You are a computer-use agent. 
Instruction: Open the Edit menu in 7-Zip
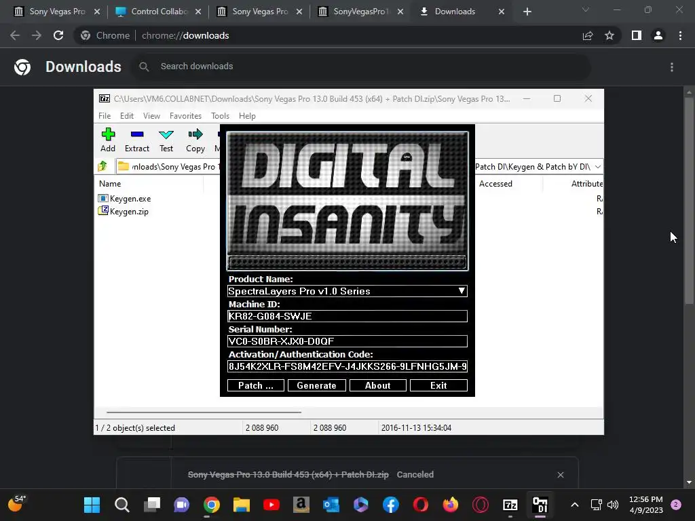[x=127, y=115]
